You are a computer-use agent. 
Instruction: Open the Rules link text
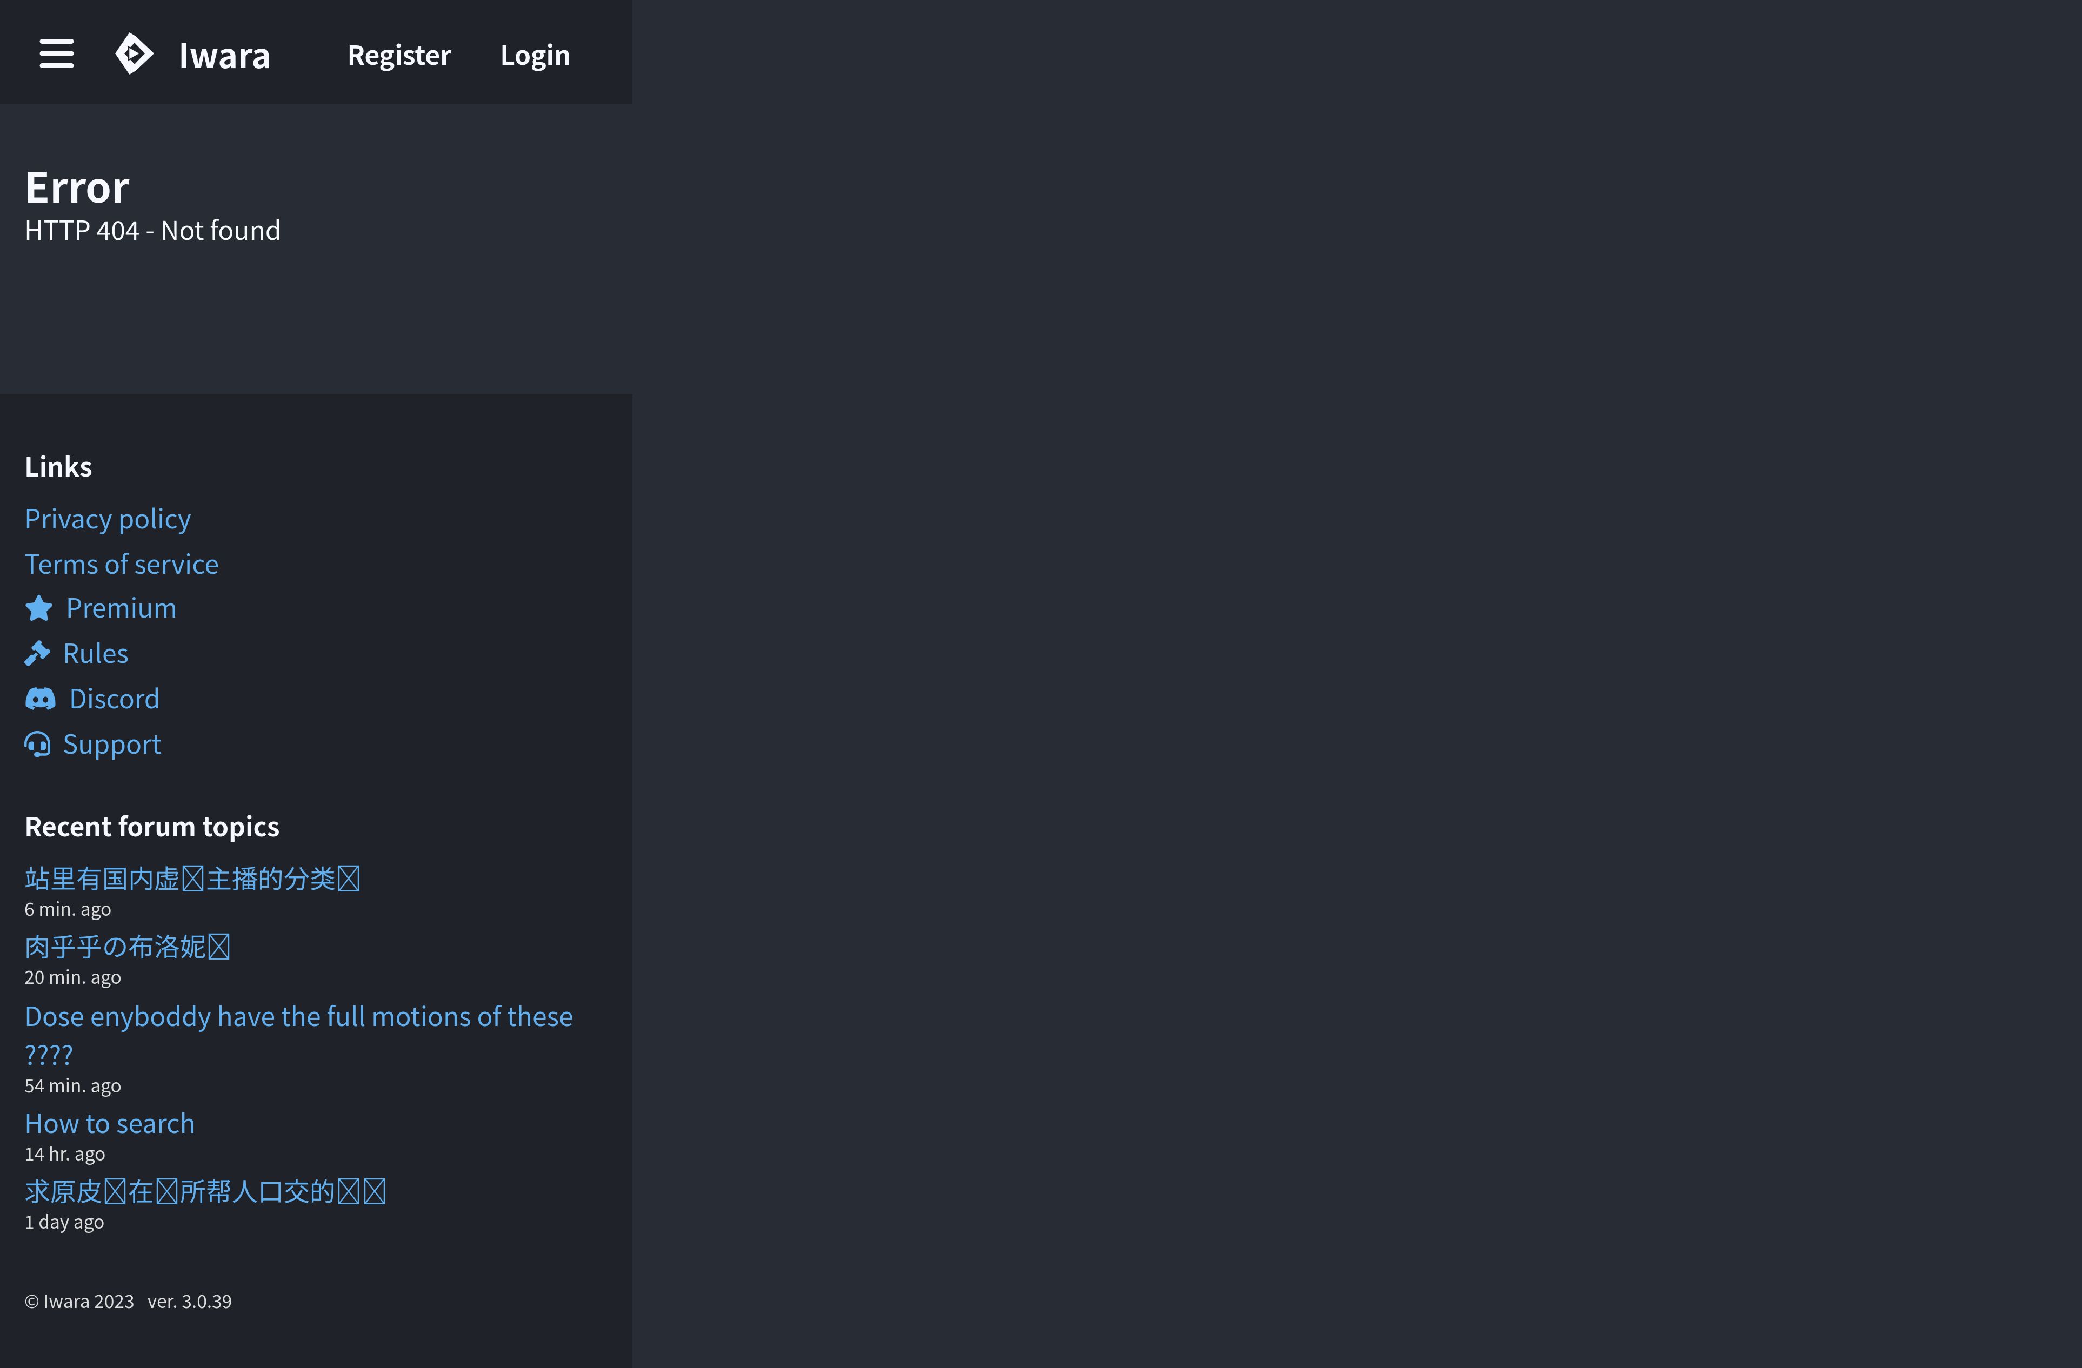click(95, 653)
